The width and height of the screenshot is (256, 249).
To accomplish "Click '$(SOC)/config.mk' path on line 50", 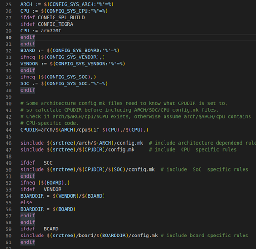I will 131,170.
